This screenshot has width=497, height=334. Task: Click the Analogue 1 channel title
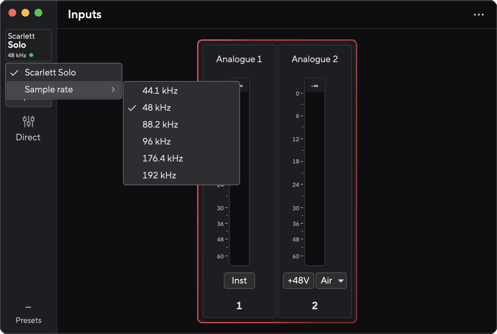click(239, 59)
